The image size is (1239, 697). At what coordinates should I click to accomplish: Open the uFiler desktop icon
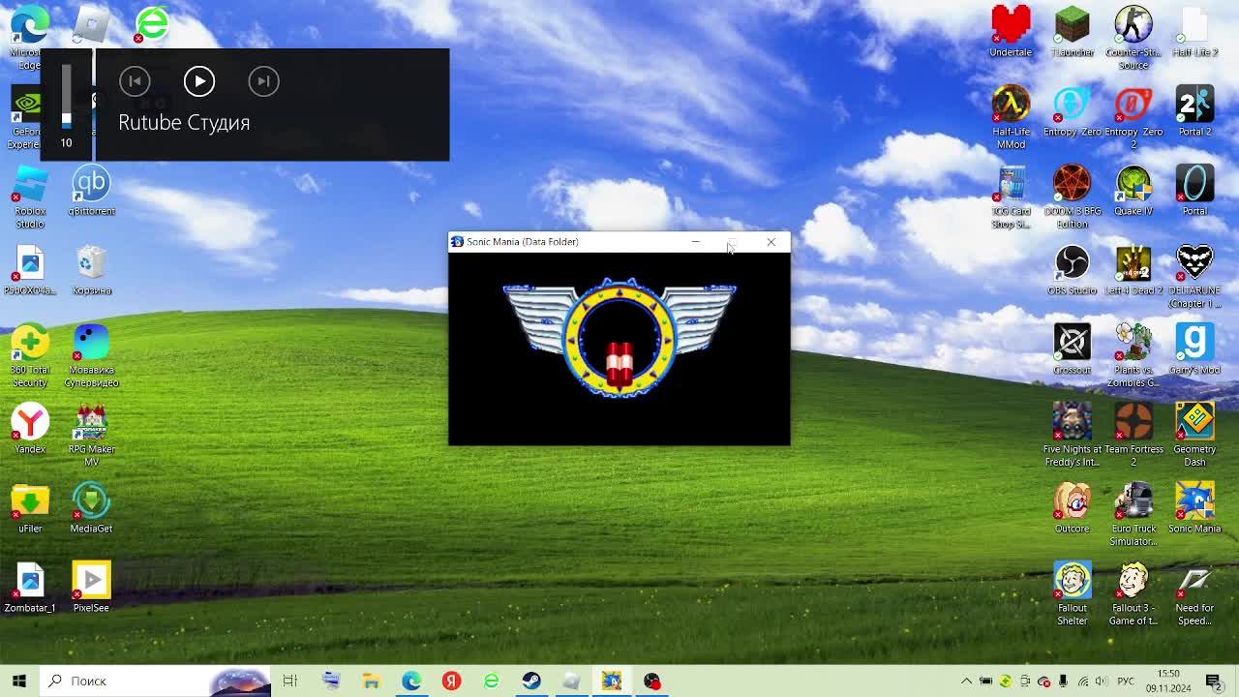[x=30, y=508]
